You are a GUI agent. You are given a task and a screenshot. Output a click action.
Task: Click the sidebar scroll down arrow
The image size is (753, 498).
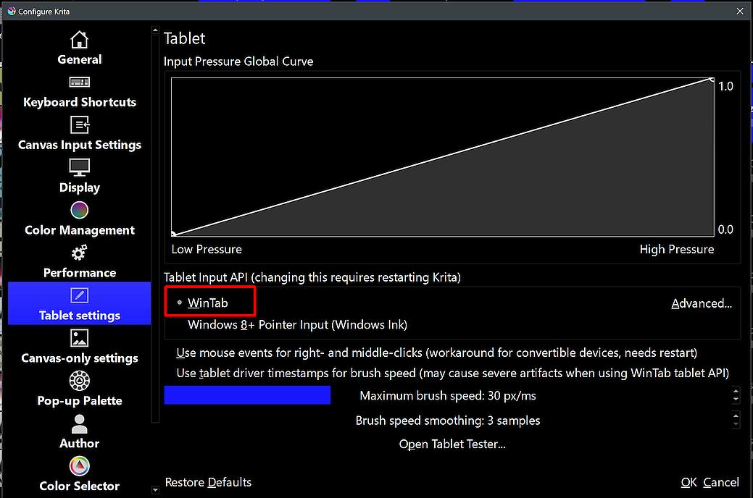[x=154, y=490]
